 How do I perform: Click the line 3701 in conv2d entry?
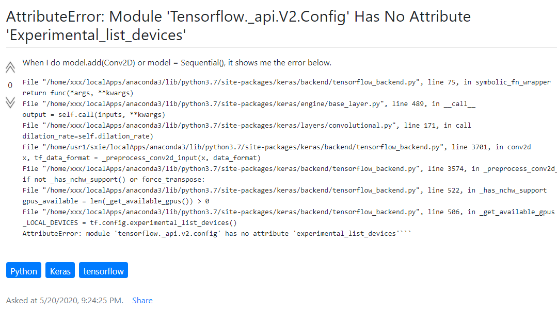pos(277,147)
